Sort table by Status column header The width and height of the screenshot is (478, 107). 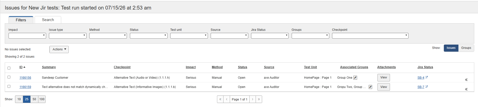pyautogui.click(x=243, y=67)
